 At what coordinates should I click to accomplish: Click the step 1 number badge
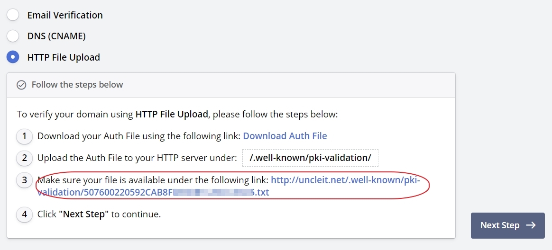coord(24,136)
